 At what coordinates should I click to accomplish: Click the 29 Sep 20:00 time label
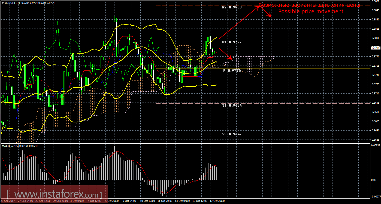60,201
